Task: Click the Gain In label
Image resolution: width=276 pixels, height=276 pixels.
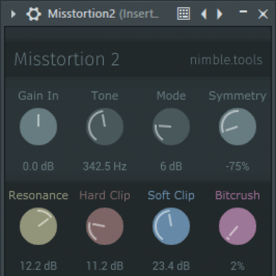Action: pos(39,96)
